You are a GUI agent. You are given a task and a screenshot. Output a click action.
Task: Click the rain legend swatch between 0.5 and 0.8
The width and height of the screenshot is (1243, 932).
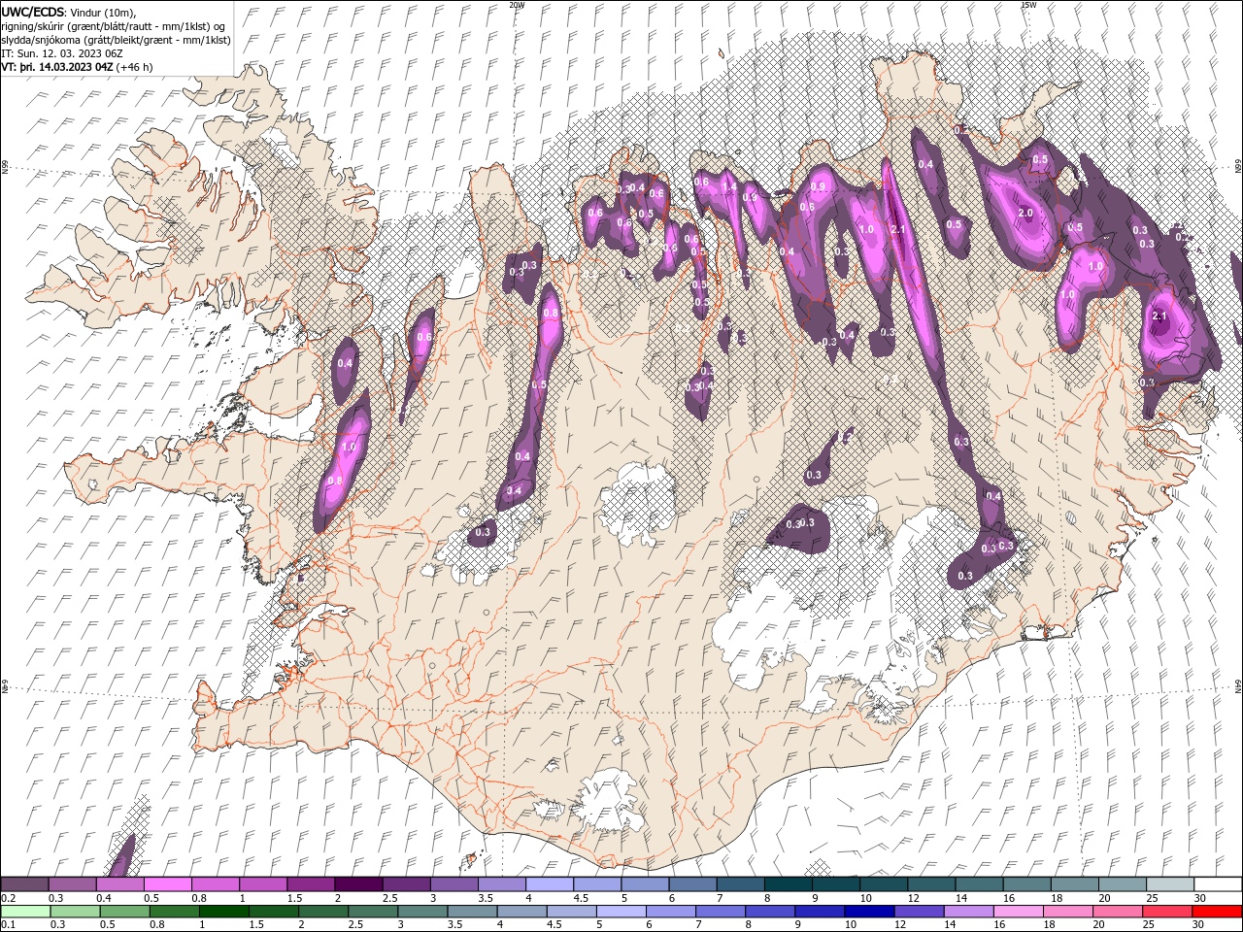pyautogui.click(x=125, y=912)
